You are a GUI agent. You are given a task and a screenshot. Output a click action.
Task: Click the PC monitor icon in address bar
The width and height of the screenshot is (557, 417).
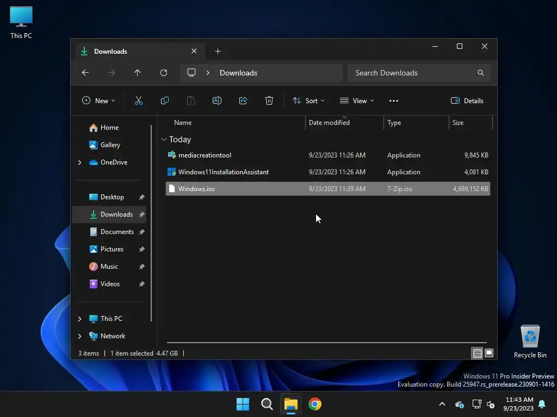pos(191,73)
